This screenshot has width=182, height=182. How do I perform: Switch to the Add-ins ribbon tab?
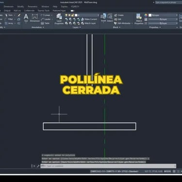click(x=17, y=11)
